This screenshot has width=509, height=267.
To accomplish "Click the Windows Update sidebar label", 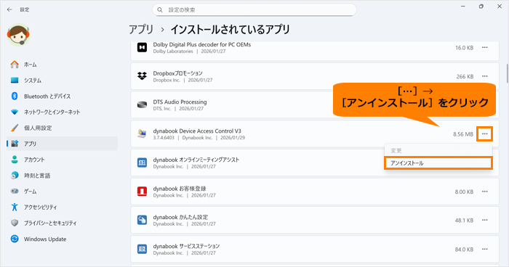I will pyautogui.click(x=45, y=239).
